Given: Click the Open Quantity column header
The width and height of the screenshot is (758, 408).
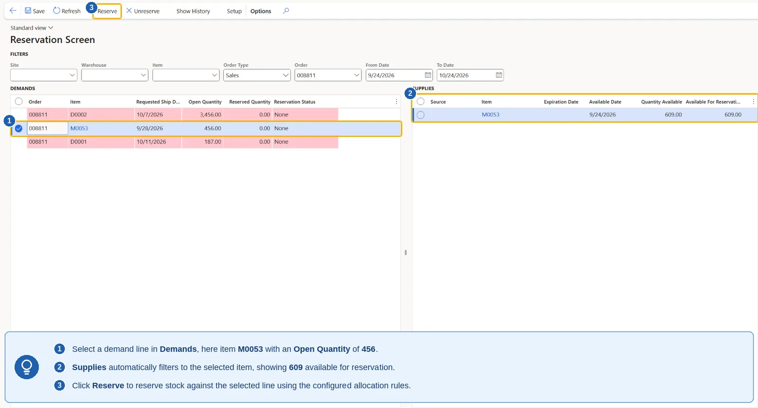Looking at the screenshot, I should 205,102.
